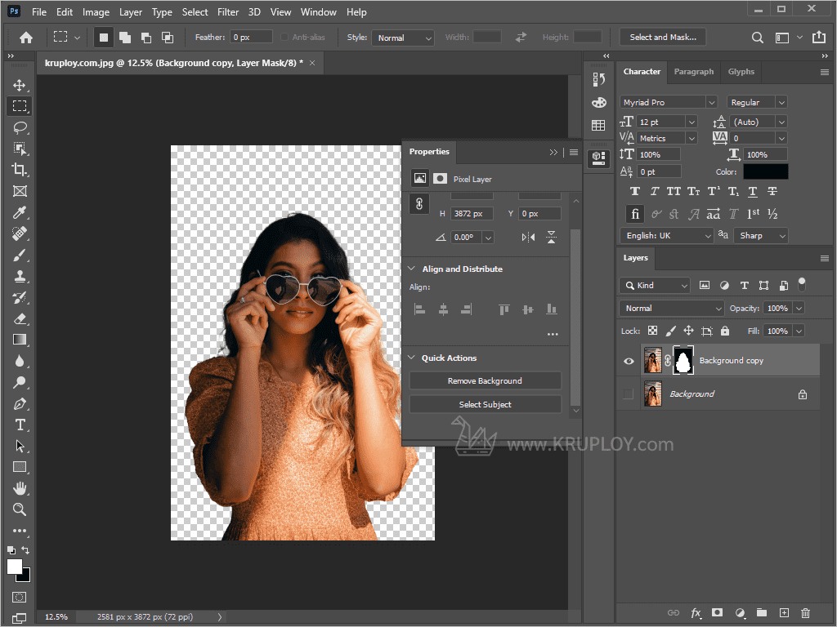The width and height of the screenshot is (837, 627).
Task: Select the Clone Stamp tool
Action: click(x=20, y=276)
